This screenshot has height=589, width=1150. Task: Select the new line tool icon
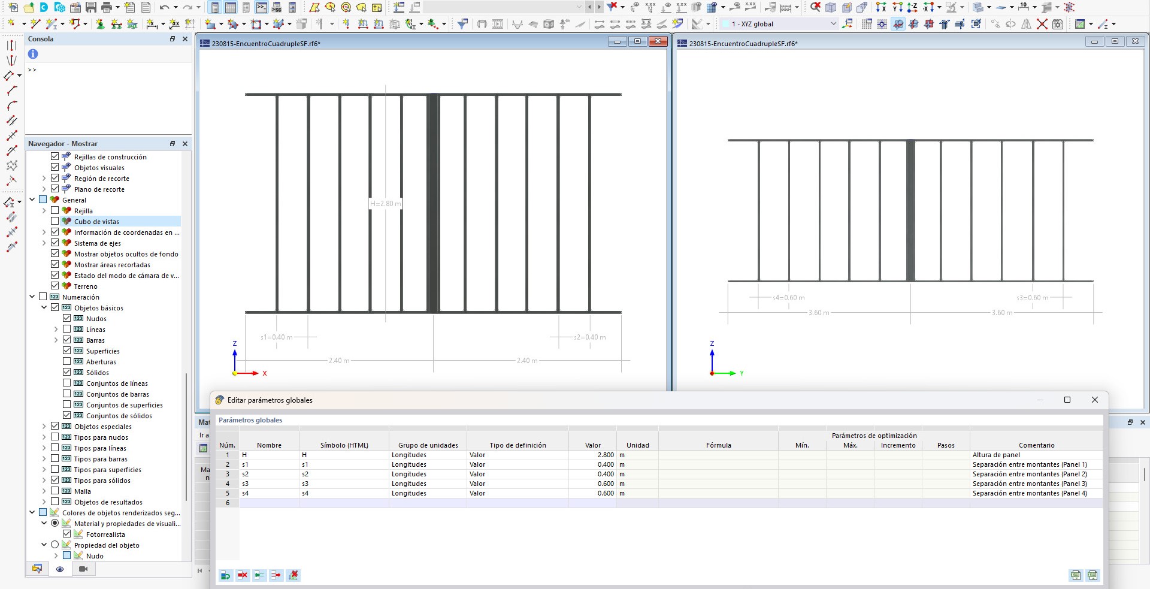point(35,24)
